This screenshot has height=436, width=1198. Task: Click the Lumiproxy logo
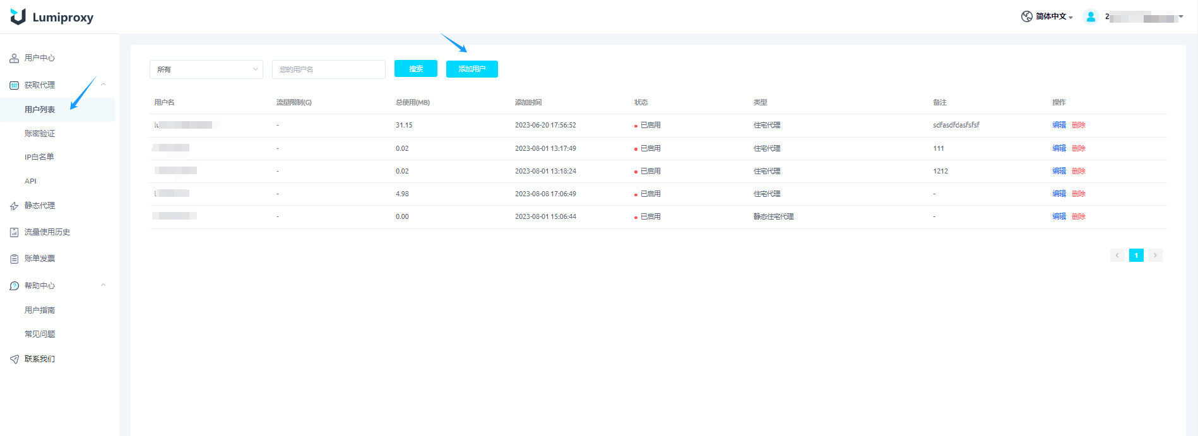click(x=52, y=17)
